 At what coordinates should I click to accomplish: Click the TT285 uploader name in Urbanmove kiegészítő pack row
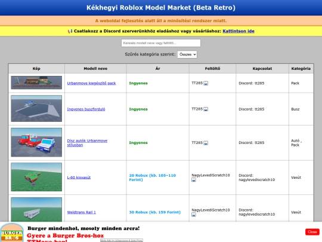click(x=197, y=83)
